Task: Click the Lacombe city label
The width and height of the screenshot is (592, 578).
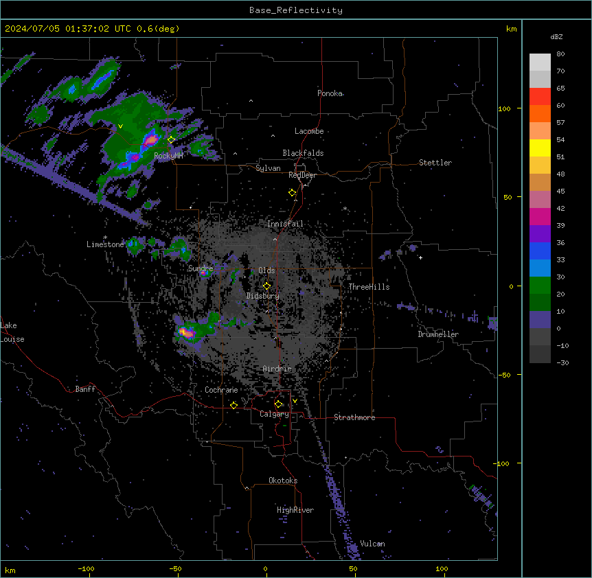Action: [x=309, y=131]
